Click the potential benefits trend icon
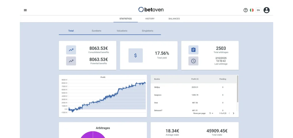293x138 pixels. pos(71,61)
